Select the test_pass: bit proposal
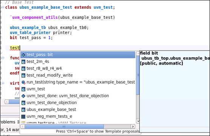The height and width of the screenshot is (136, 210). [x=78, y=55]
